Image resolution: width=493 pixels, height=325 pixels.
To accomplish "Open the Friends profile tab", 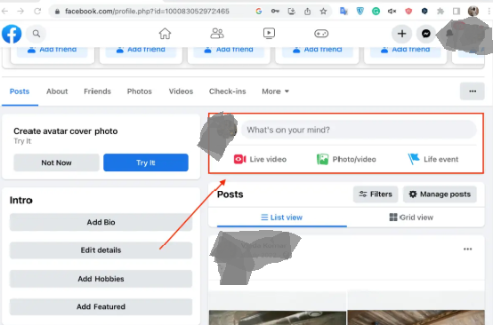I will click(x=98, y=91).
